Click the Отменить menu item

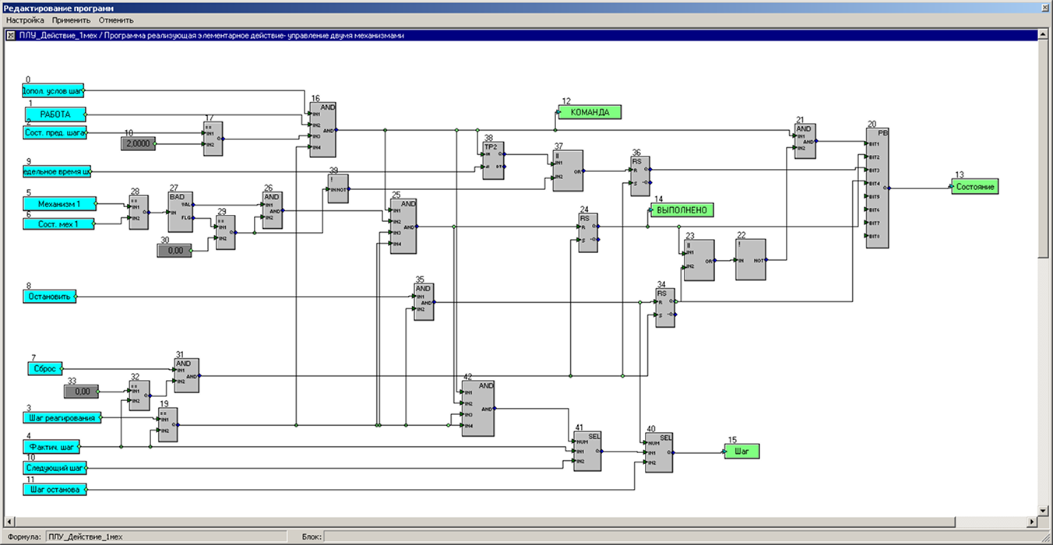(116, 20)
